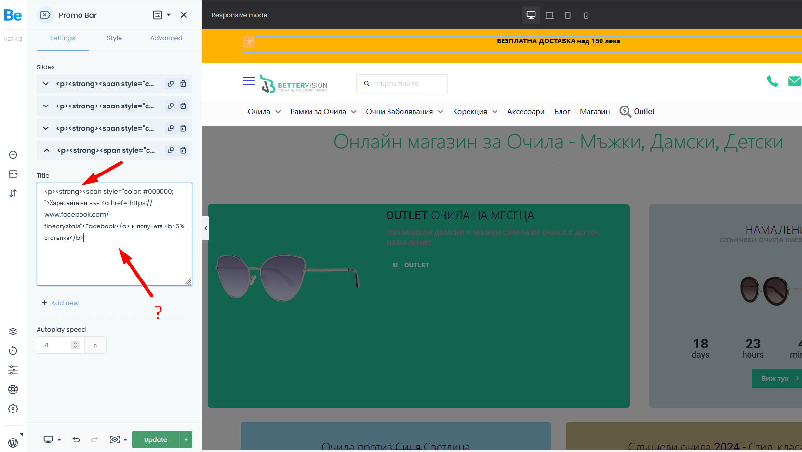This screenshot has width=802, height=452.
Task: Close the Promo Bar panel
Action: click(x=184, y=15)
